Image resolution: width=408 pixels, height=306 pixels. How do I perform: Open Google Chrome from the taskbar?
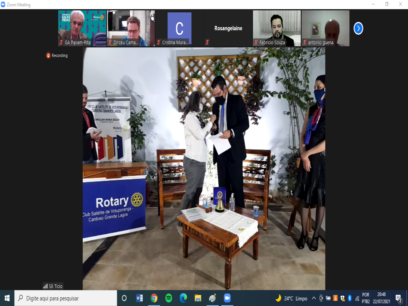[x=154, y=298]
